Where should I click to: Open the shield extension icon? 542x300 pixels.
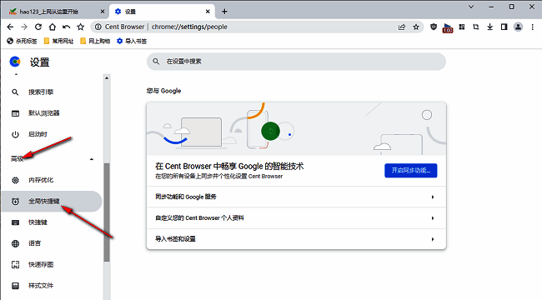(x=434, y=27)
